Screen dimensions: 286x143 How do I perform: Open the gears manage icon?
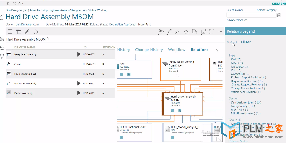(161, 31)
